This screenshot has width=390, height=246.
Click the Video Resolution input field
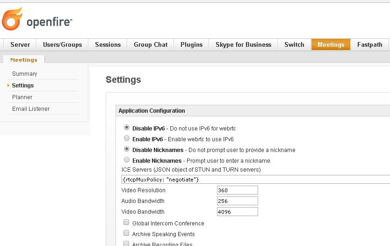238,190
